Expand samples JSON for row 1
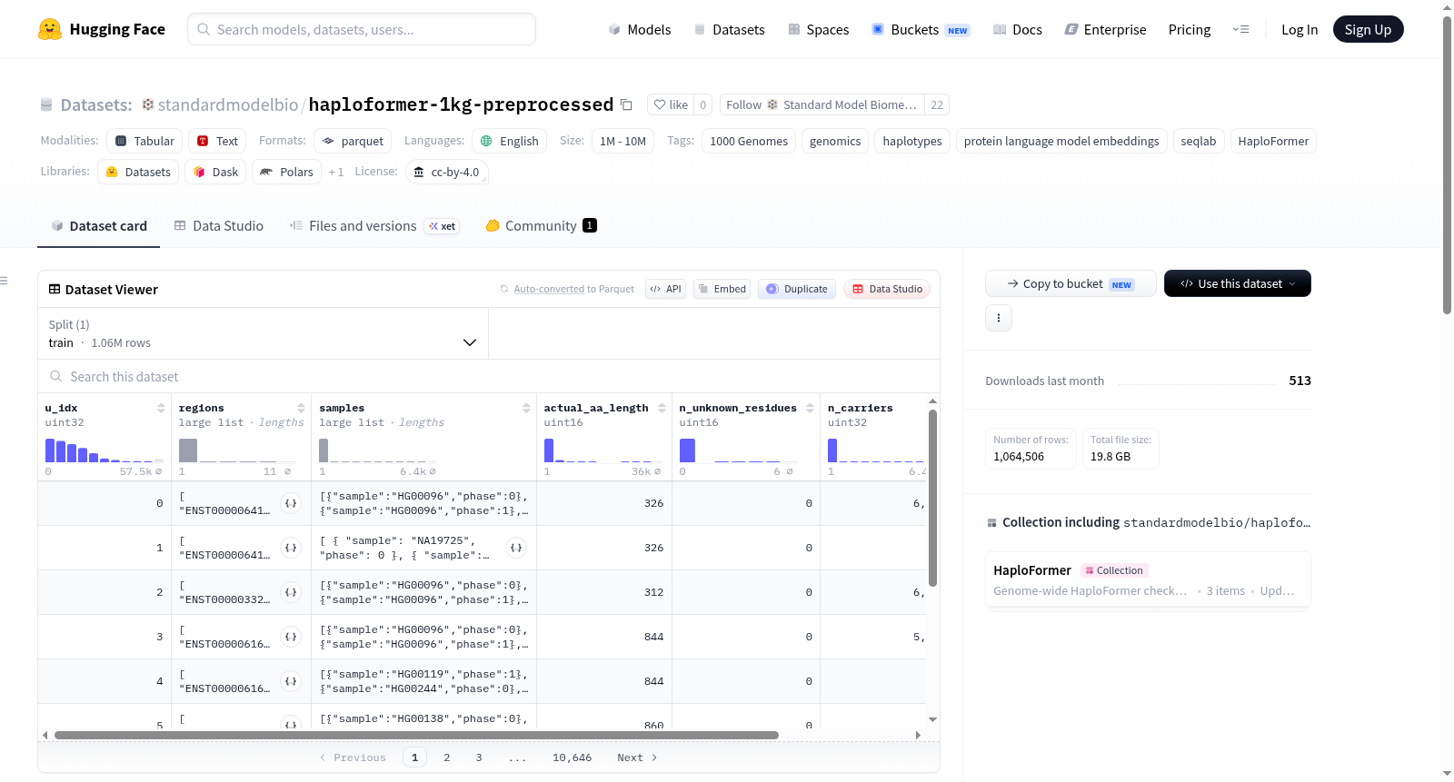Image resolution: width=1454 pixels, height=782 pixels. click(516, 548)
